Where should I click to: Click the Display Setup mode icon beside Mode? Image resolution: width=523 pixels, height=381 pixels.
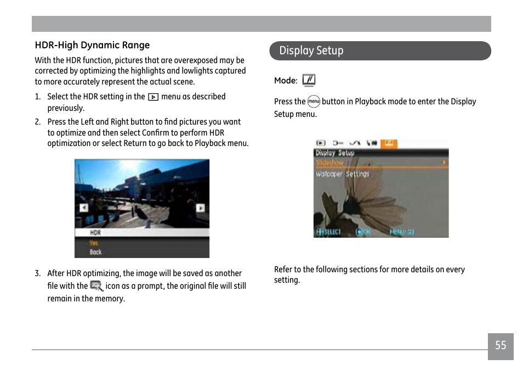tap(309, 81)
